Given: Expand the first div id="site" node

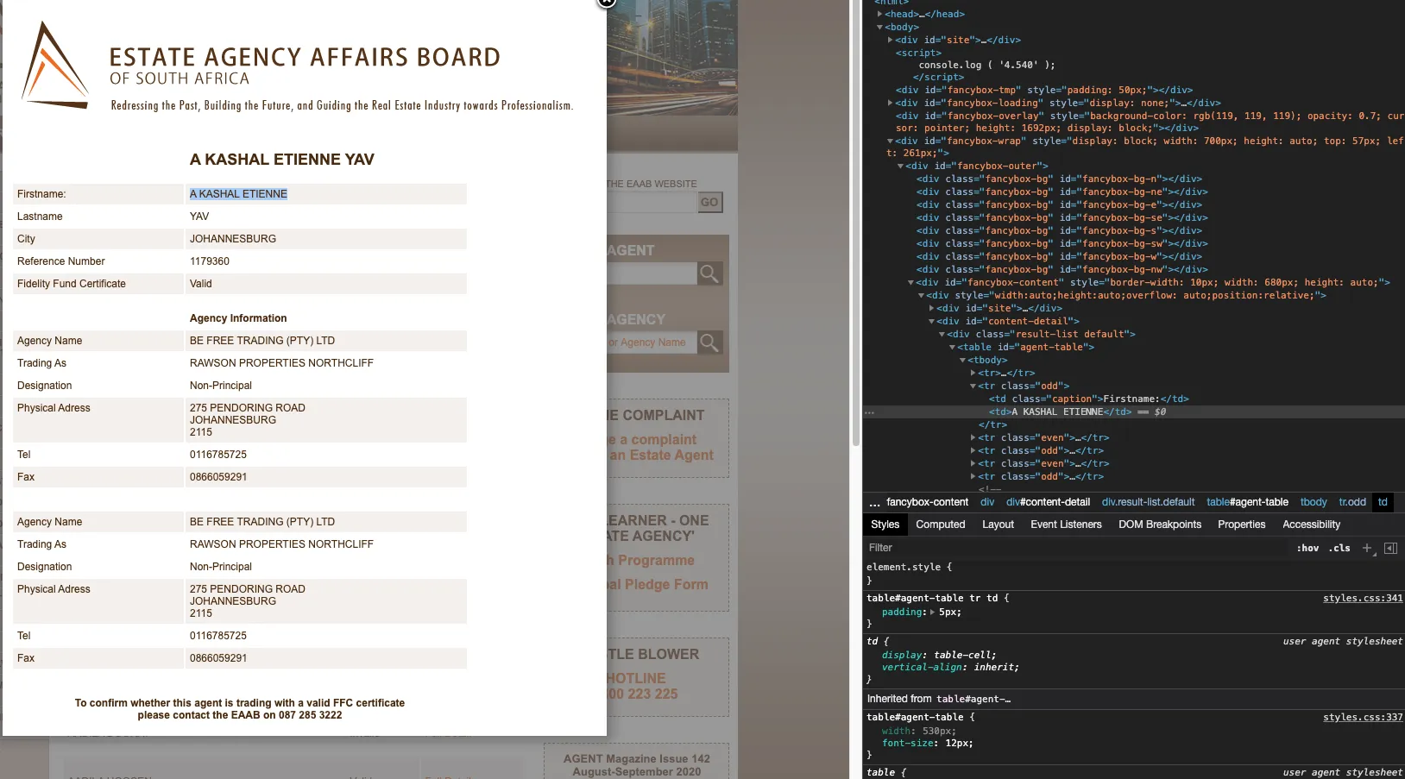Looking at the screenshot, I should click(x=890, y=40).
